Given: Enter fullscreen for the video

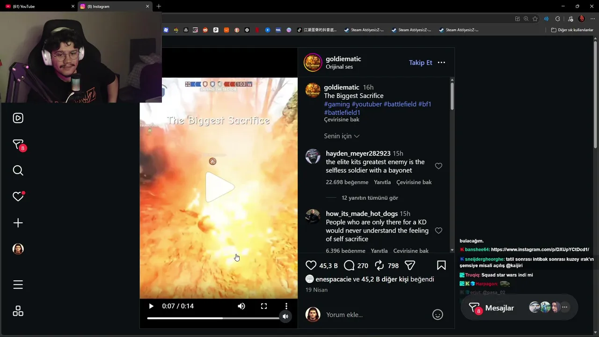Looking at the screenshot, I should (264, 306).
